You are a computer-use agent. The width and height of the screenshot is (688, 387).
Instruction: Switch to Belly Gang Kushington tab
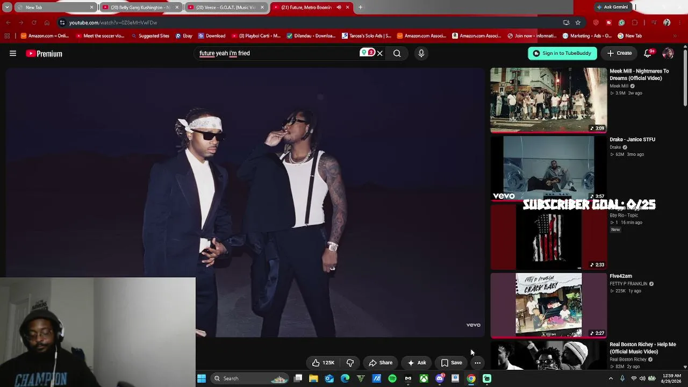point(140,8)
